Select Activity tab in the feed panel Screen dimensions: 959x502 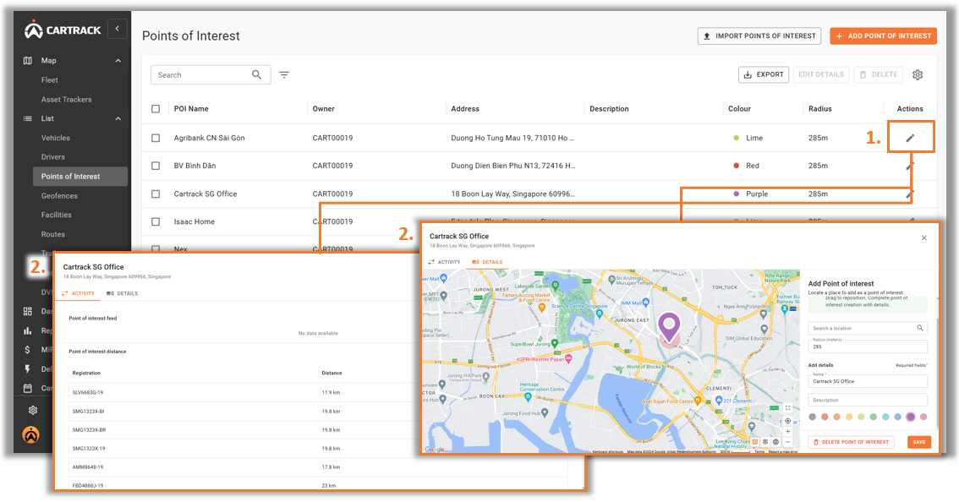79,293
